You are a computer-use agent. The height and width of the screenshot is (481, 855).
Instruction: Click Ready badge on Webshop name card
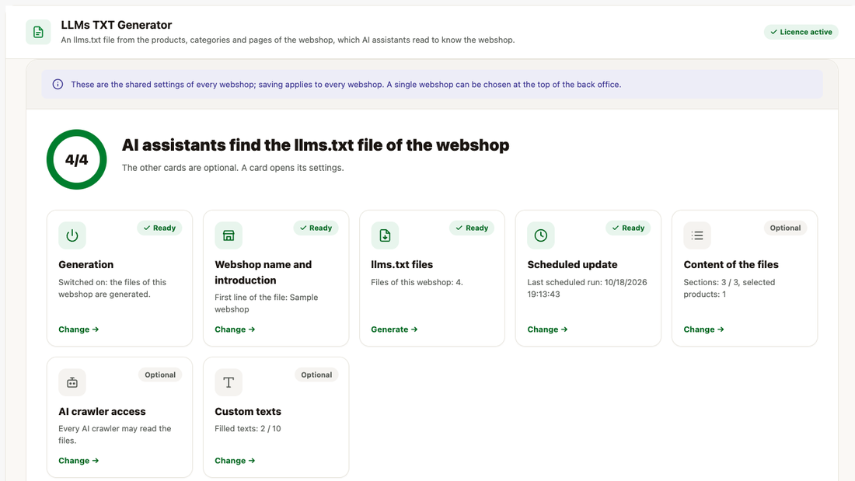[x=316, y=228]
